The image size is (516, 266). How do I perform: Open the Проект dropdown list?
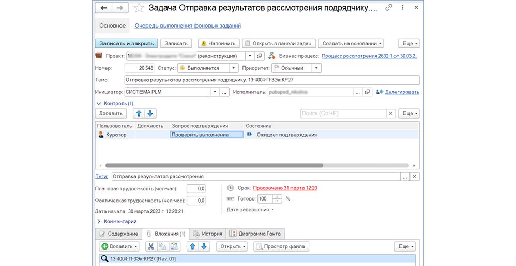pos(250,56)
